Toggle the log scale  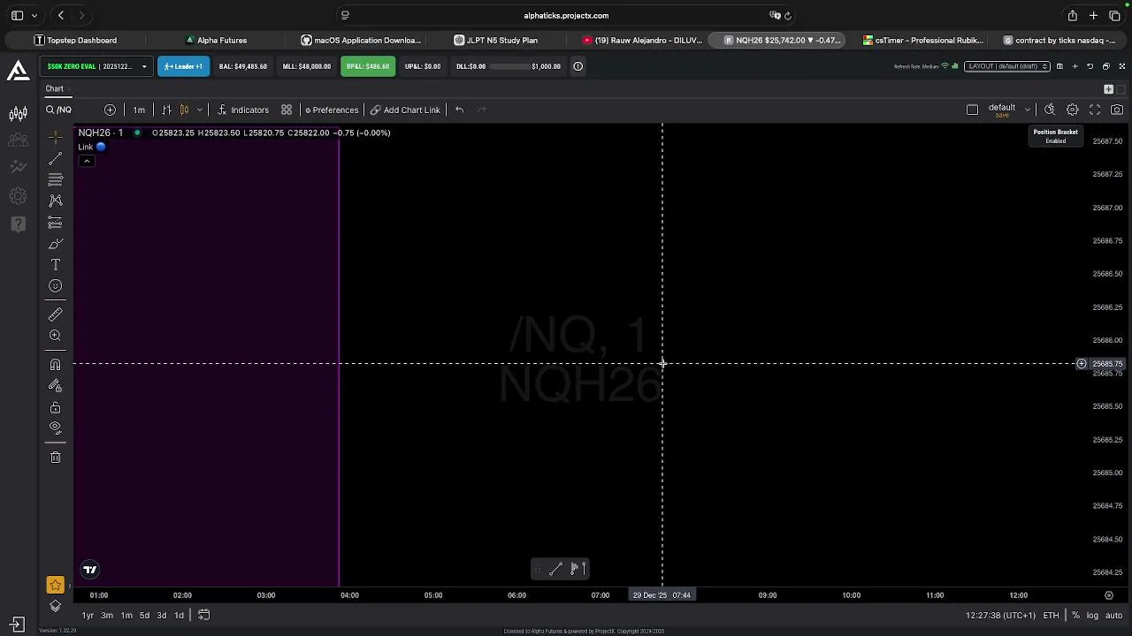[1092, 615]
